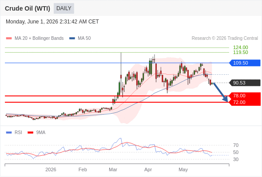Click the DAILY timeframe badge
Screen dimensions: 262x177
tap(64, 8)
